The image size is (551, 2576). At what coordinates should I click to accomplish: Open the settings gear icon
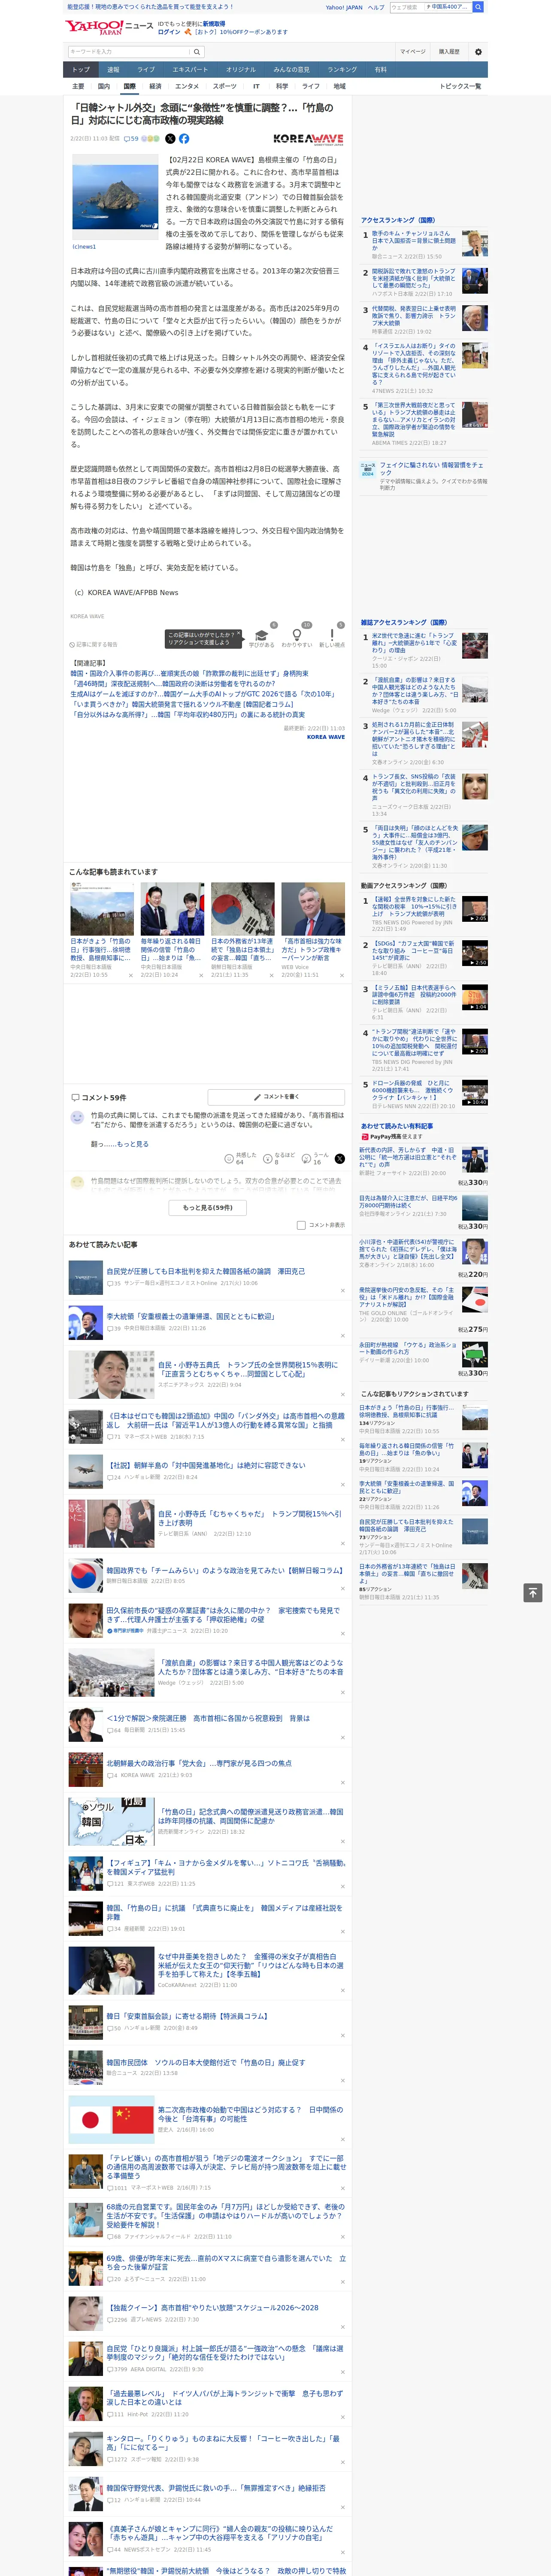click(x=478, y=52)
